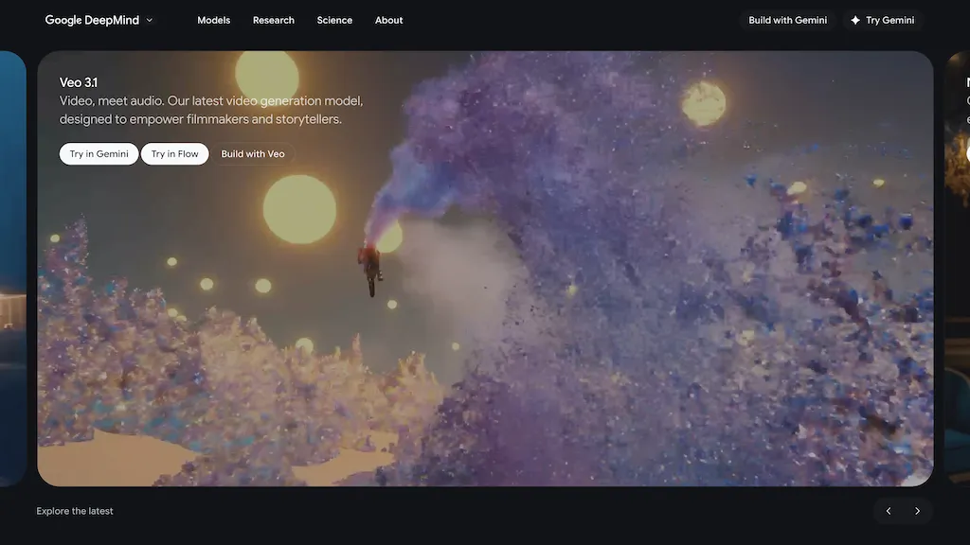Viewport: 970px width, 545px height.
Task: Advance the carousel with the next arrow
Action: point(916,510)
